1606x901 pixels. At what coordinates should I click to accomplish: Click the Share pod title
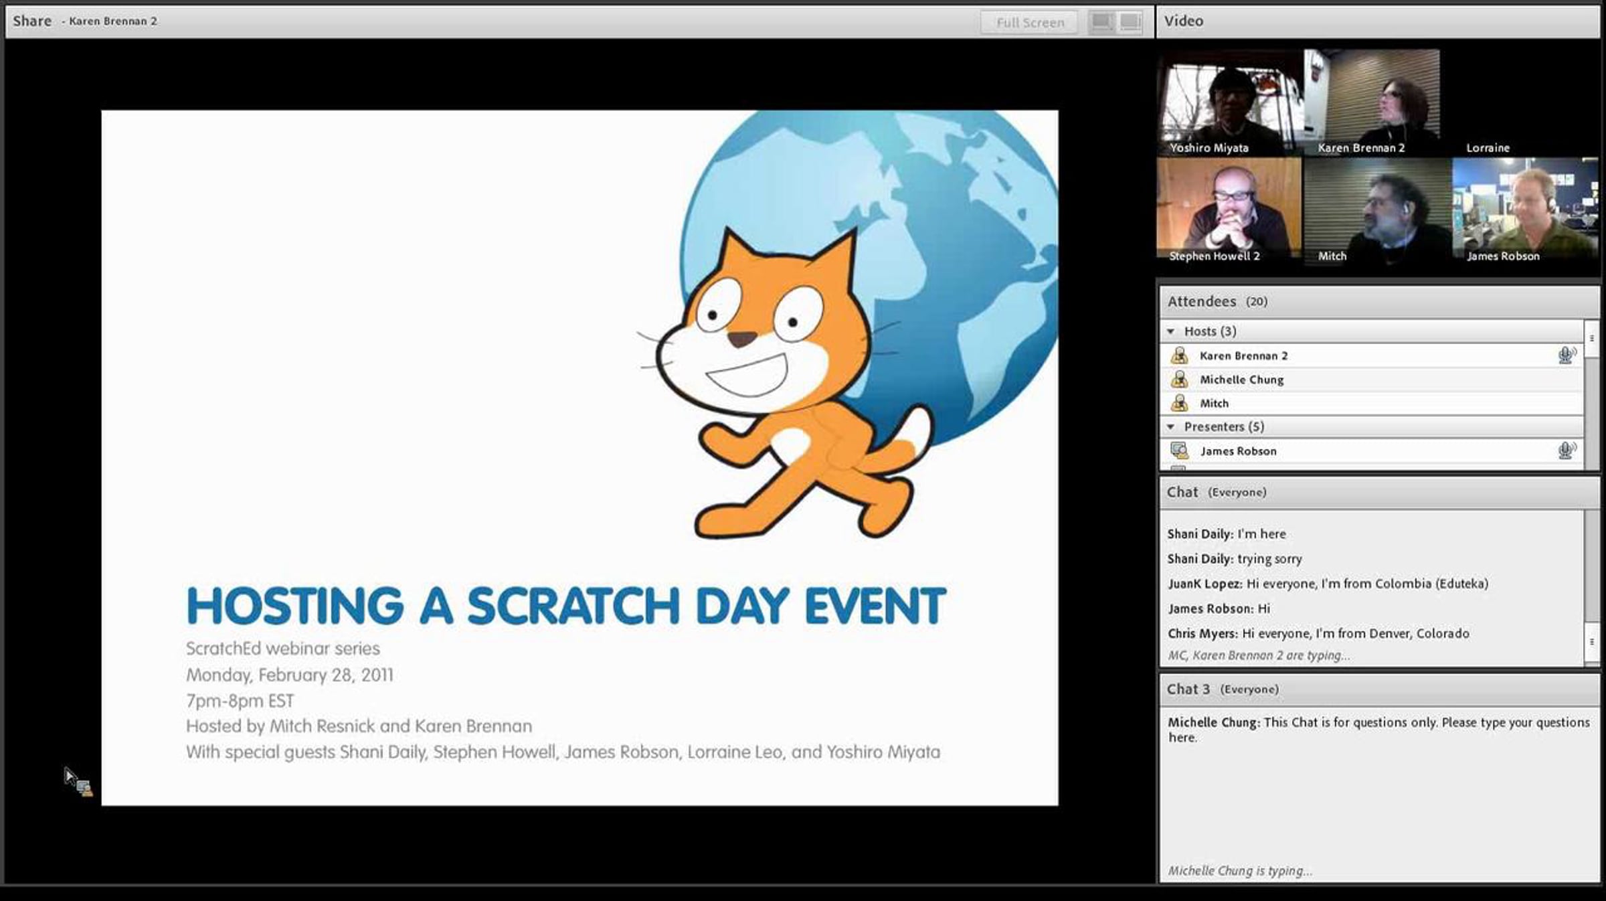click(x=32, y=21)
